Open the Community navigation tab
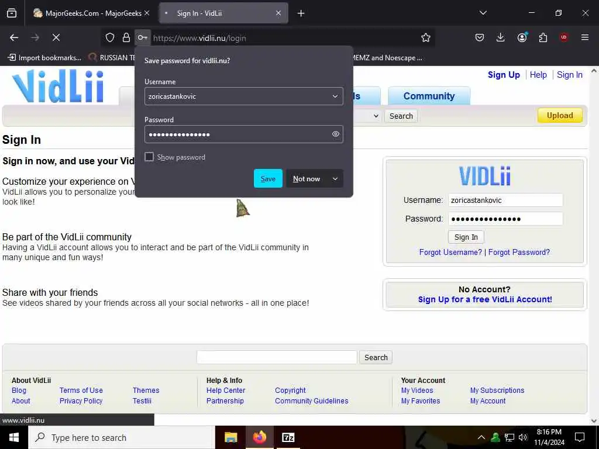This screenshot has height=449, width=599. (x=429, y=96)
